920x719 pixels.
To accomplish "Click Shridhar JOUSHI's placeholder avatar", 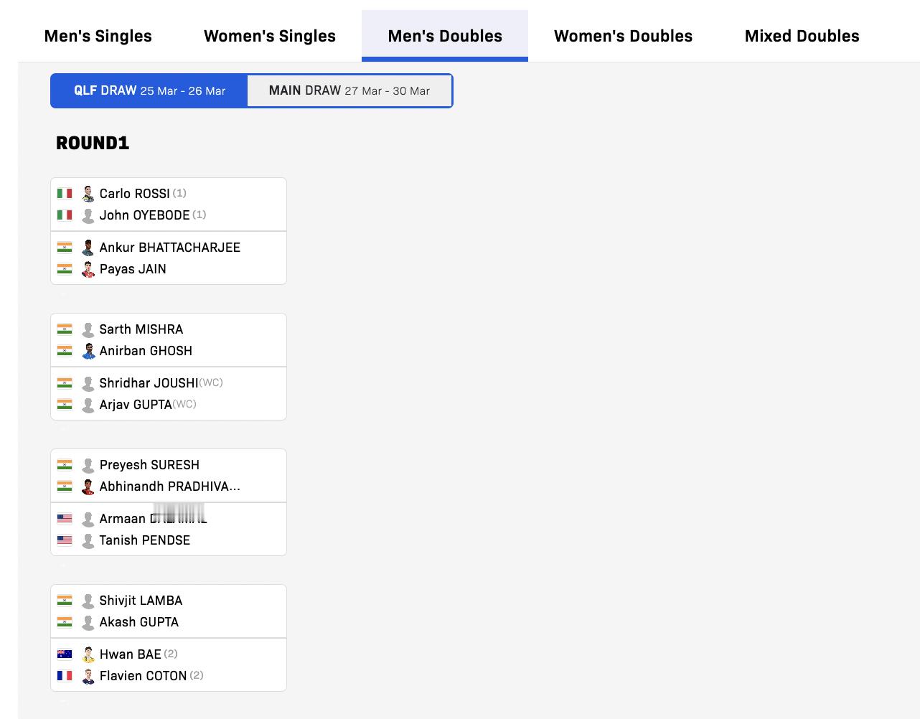I will pyautogui.click(x=88, y=383).
